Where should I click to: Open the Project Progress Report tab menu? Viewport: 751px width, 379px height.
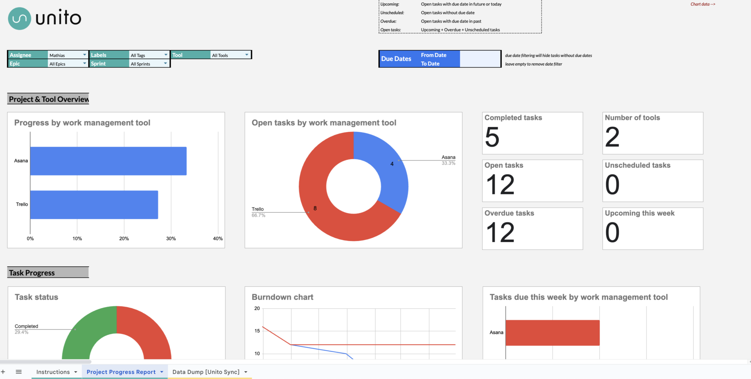pyautogui.click(x=162, y=372)
